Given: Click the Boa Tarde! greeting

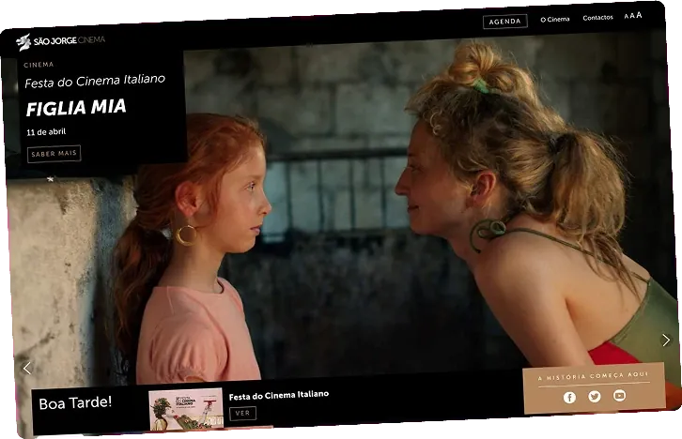Looking at the screenshot, I should (x=75, y=403).
